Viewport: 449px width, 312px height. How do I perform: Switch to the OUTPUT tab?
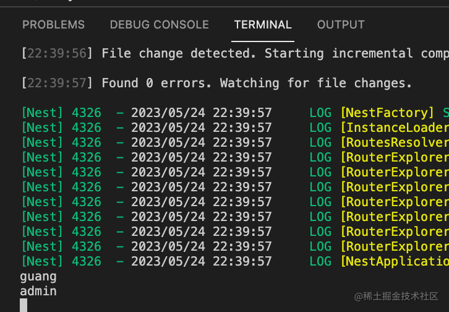[x=341, y=25]
